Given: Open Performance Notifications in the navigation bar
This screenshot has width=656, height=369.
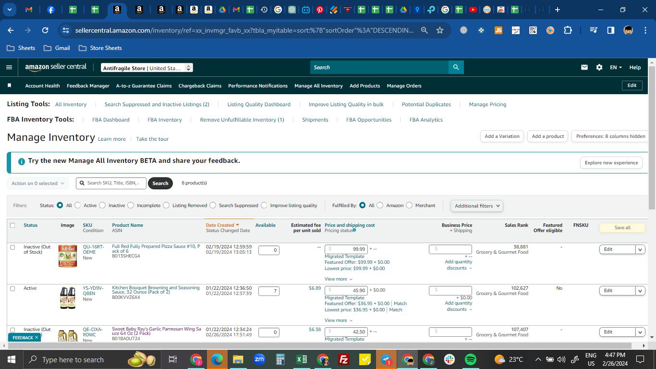Looking at the screenshot, I should [x=258, y=86].
